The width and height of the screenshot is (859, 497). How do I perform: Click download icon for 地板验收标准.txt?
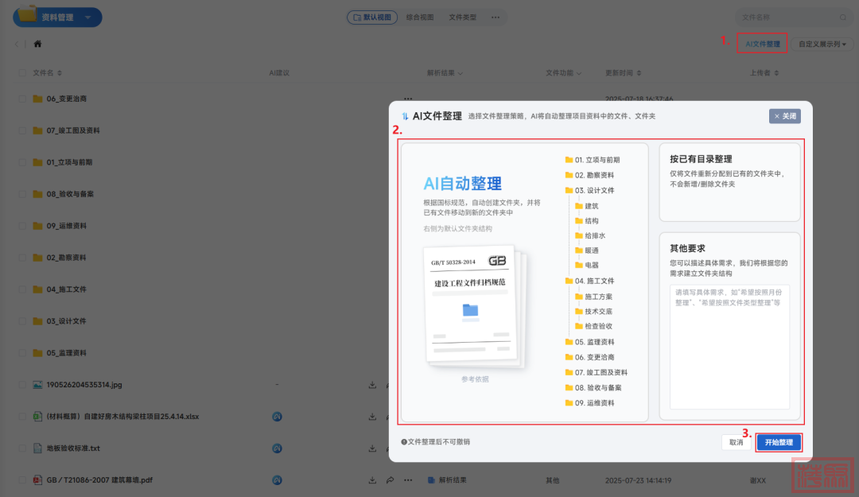[372, 448]
